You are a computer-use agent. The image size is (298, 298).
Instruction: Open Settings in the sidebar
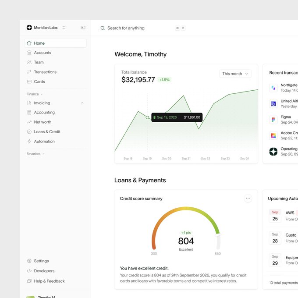click(56, 261)
